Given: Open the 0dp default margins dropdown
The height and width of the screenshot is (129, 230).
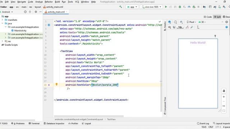Looking at the screenshot, I should (180, 27).
